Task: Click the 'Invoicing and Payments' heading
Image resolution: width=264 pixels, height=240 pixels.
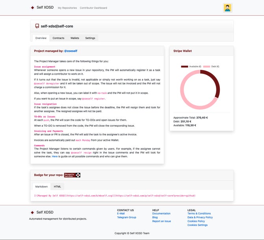Action: [x=48, y=131]
